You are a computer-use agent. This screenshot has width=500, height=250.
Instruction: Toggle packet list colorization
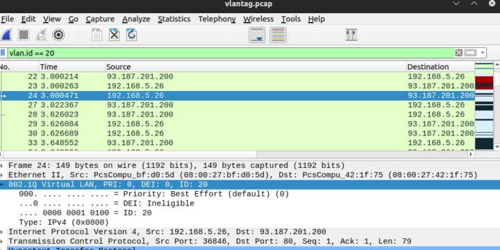(278, 35)
